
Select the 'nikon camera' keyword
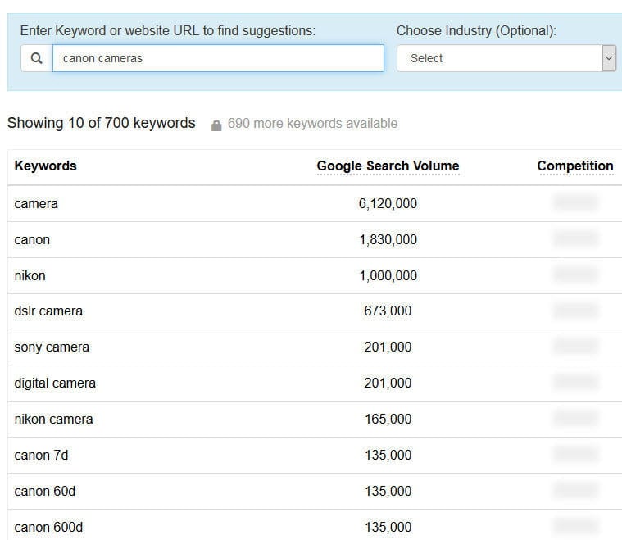[x=53, y=419]
